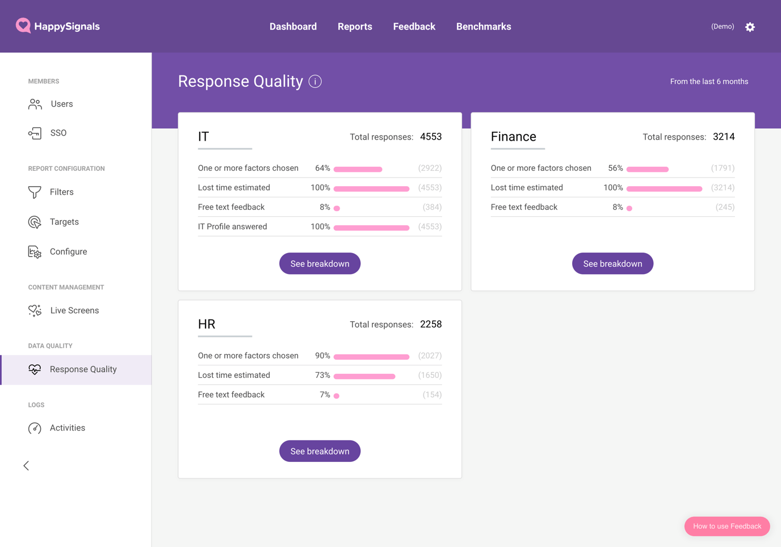This screenshot has width=781, height=547.
Task: Click the IT Lost time estimated progress bar
Action: [371, 188]
